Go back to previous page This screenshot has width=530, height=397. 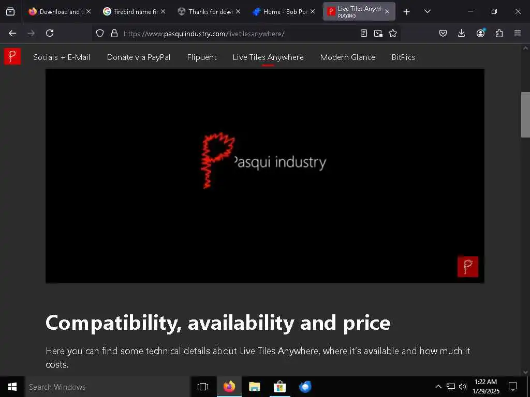12,33
